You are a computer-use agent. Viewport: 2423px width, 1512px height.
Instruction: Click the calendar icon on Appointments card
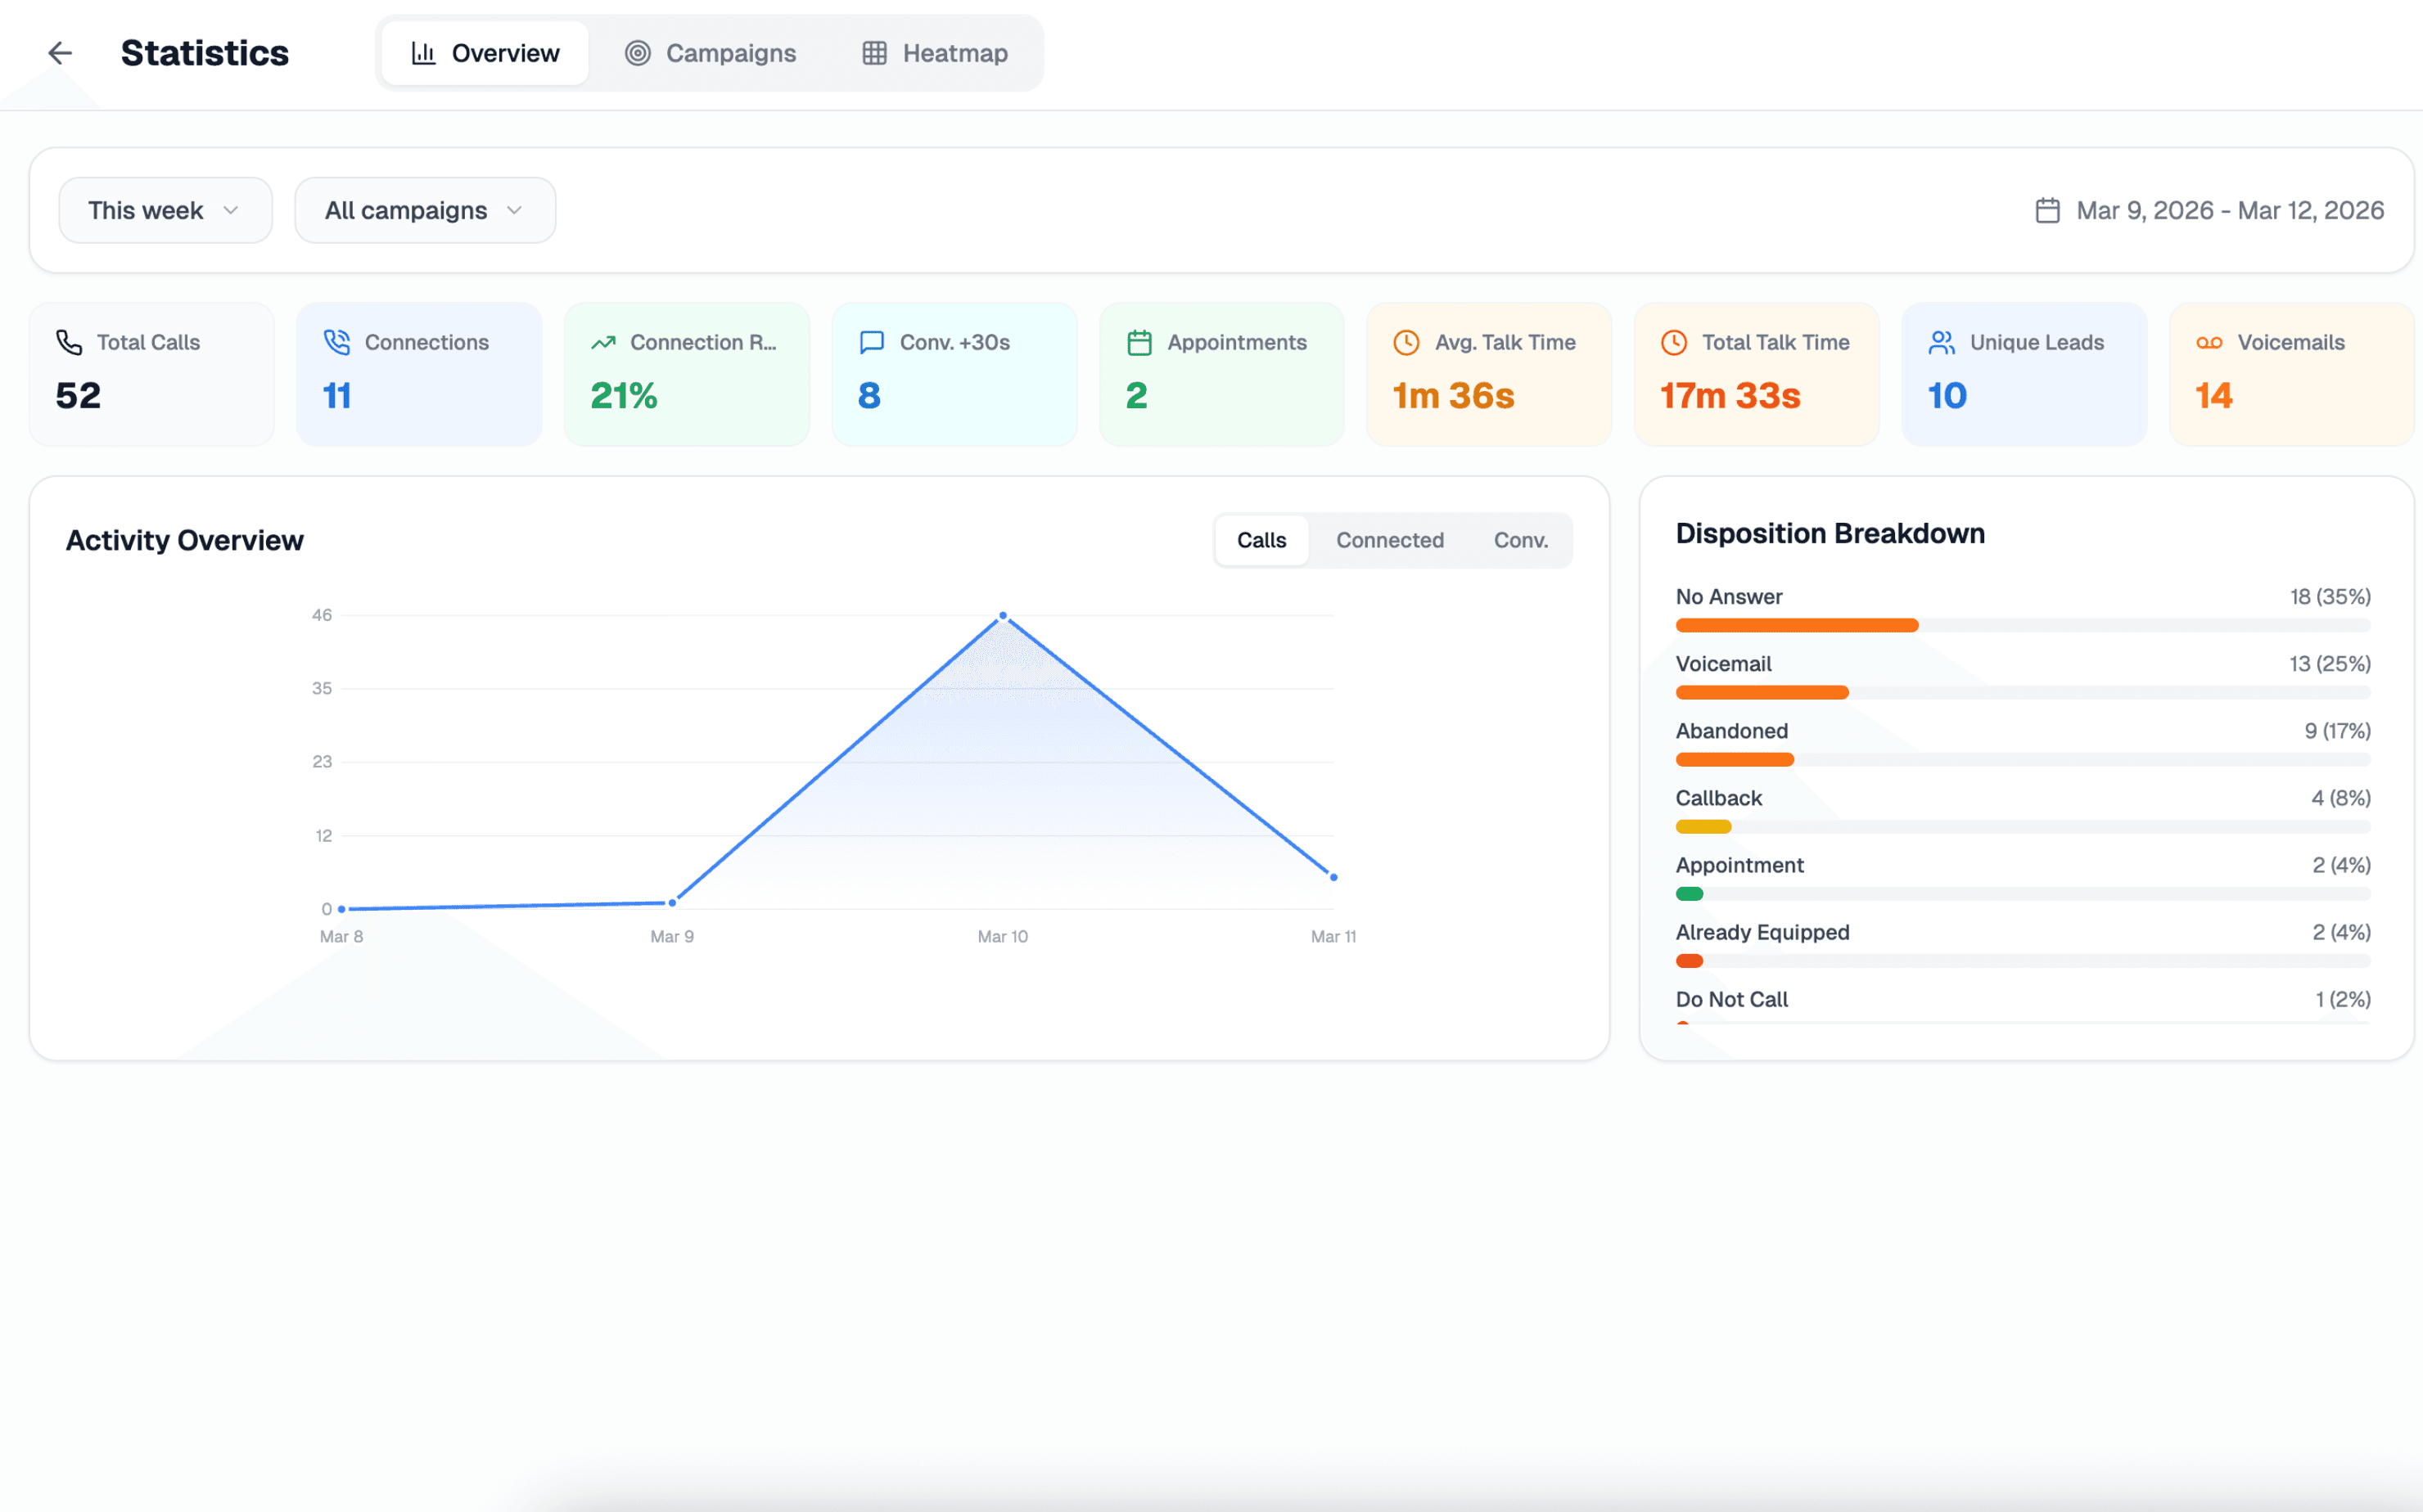pos(1139,342)
